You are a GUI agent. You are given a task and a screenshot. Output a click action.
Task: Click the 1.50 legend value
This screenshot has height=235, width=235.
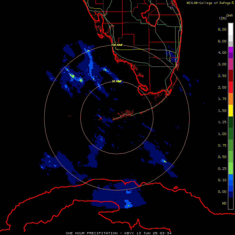(x=222, y=111)
